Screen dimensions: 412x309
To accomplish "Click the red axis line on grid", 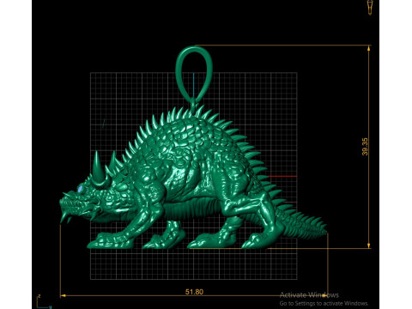I will (282, 176).
